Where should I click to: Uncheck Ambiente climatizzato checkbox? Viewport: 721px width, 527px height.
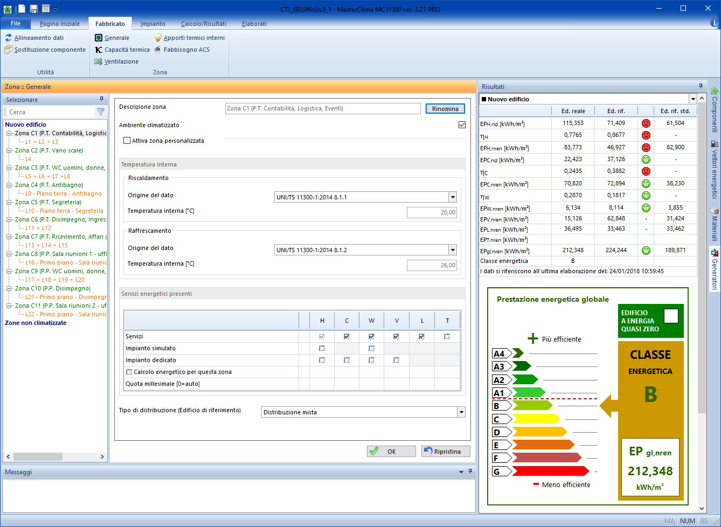click(x=462, y=125)
